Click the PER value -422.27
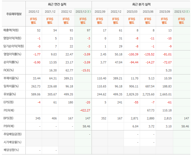This screenshot has height=155, width=192. pyautogui.click(x=85, y=110)
